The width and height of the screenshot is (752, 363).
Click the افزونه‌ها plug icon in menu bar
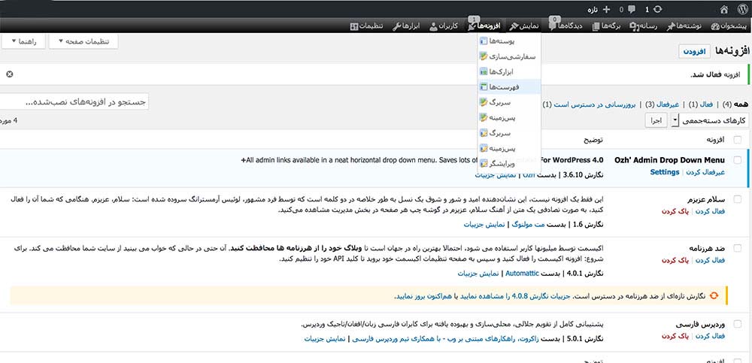pyautogui.click(x=471, y=26)
